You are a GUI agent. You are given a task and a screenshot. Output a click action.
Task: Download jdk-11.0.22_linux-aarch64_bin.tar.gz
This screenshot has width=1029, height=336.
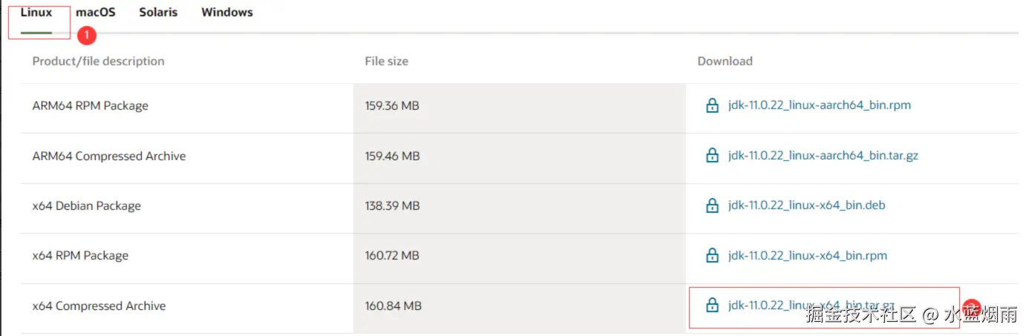tap(823, 156)
